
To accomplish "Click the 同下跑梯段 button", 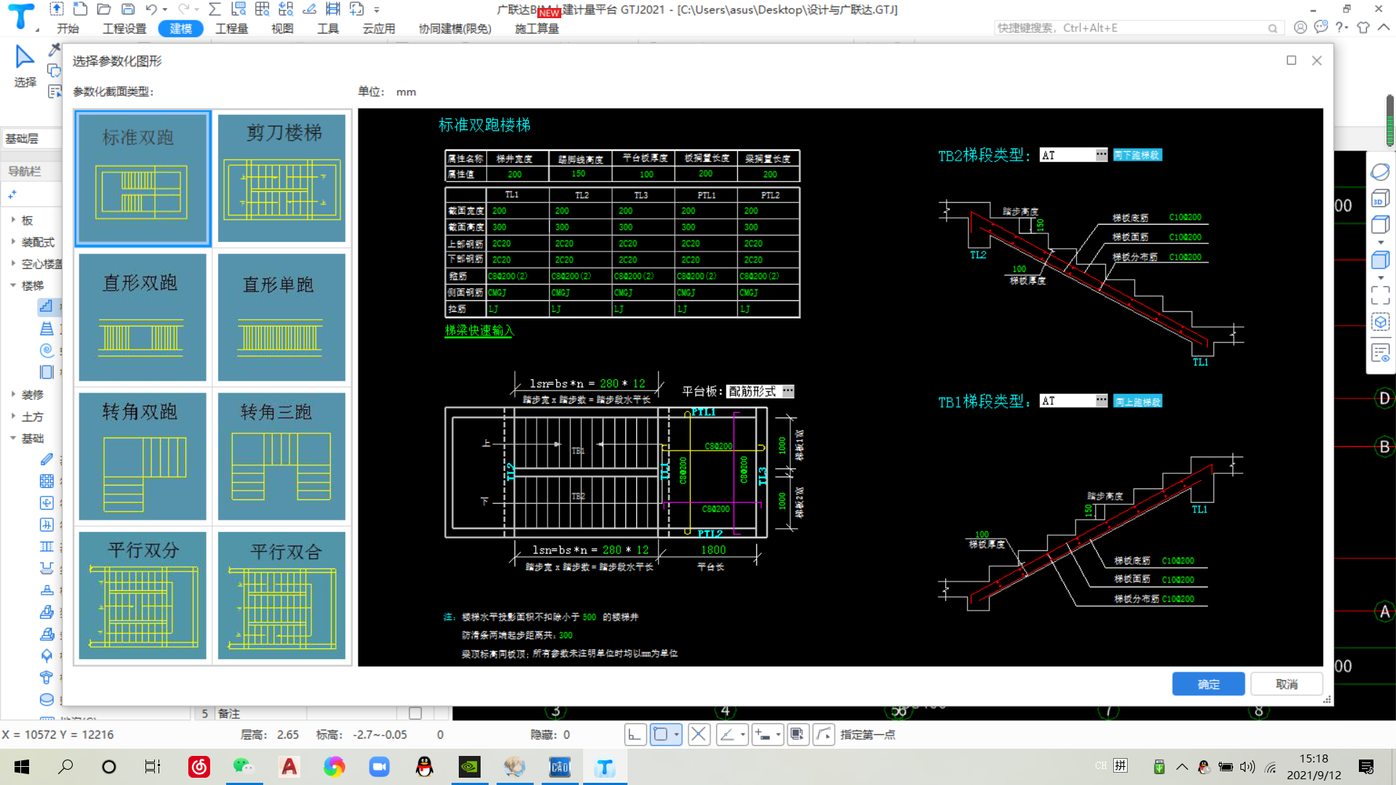I will click(x=1137, y=155).
